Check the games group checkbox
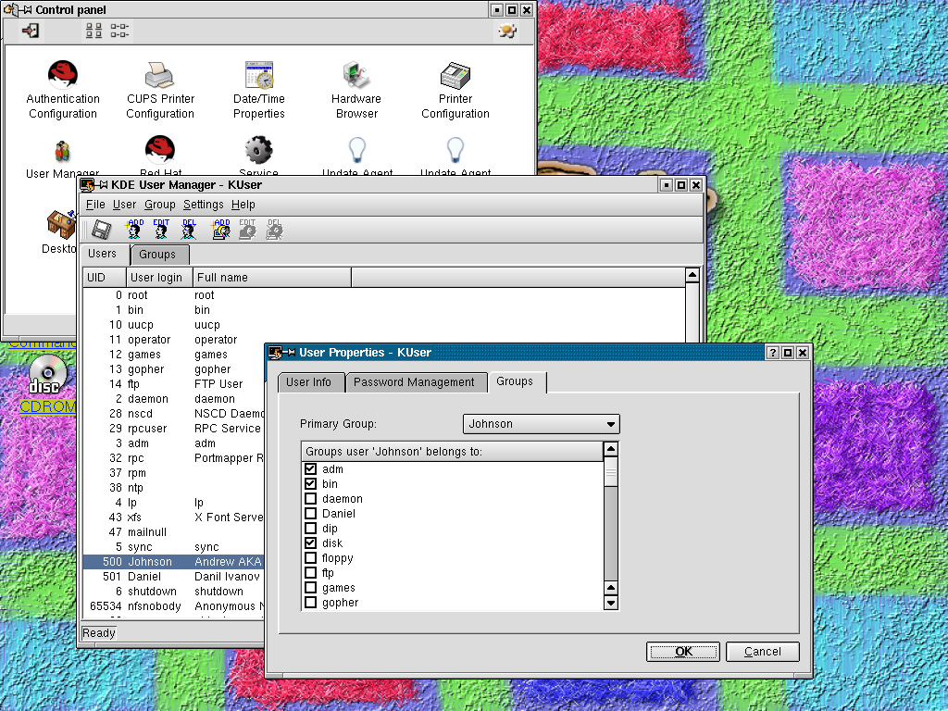Image resolution: width=948 pixels, height=711 pixels. tap(311, 588)
